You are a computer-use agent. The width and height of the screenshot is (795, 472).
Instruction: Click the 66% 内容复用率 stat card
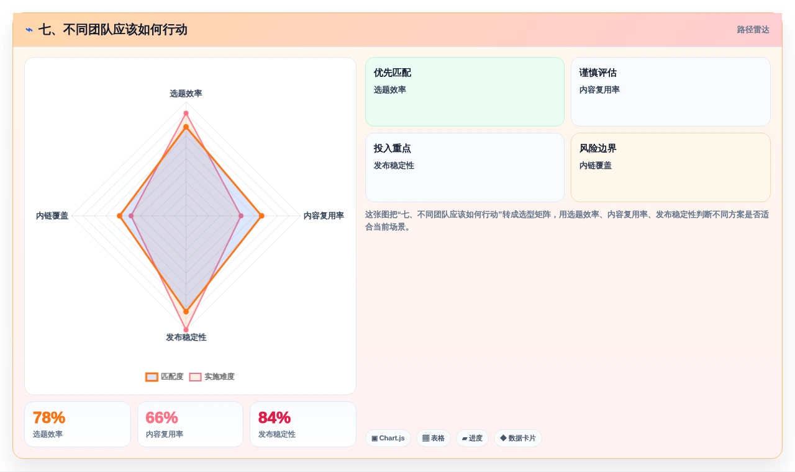(190, 424)
